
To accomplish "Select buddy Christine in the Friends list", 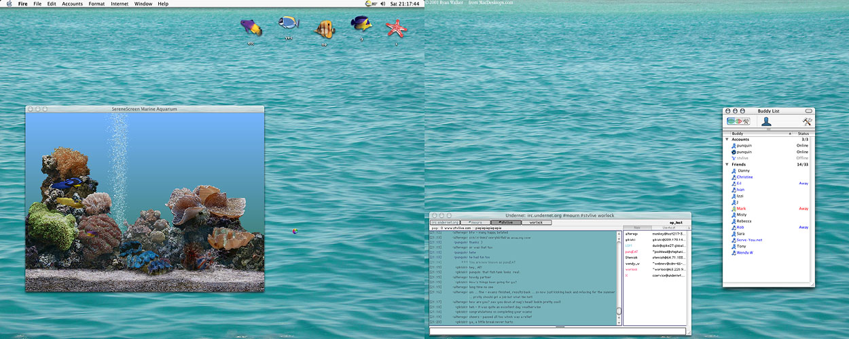I will tap(745, 177).
